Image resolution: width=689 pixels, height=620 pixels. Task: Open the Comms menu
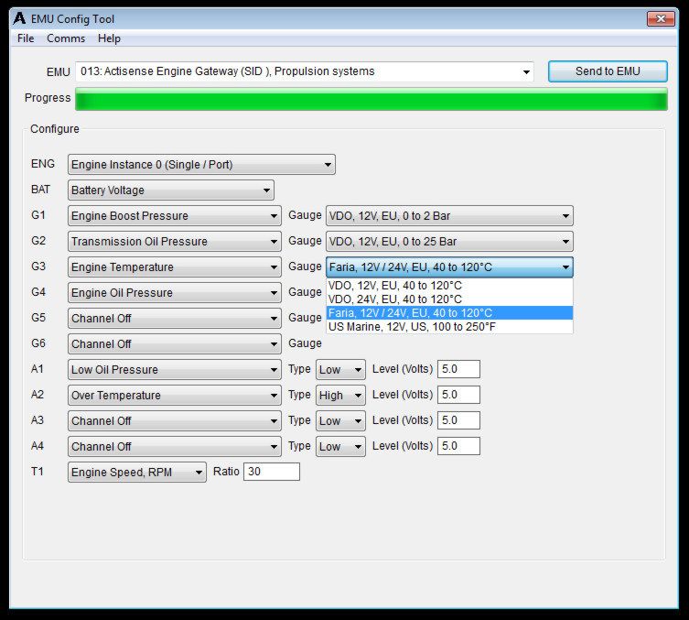point(66,38)
